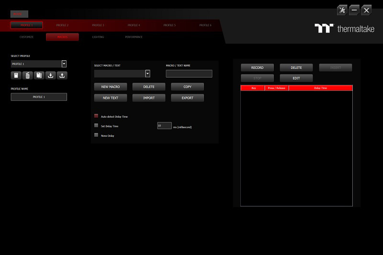Click the Record button

[x=257, y=68]
